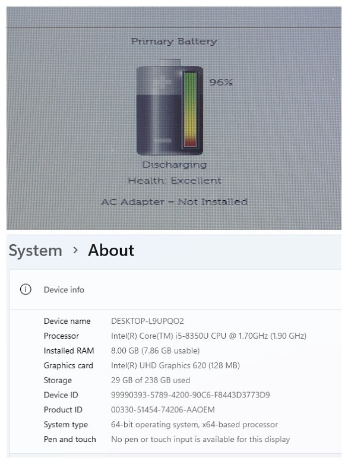Click the Pen and touch label
Viewport: 348px width, 464px height.
(x=69, y=440)
